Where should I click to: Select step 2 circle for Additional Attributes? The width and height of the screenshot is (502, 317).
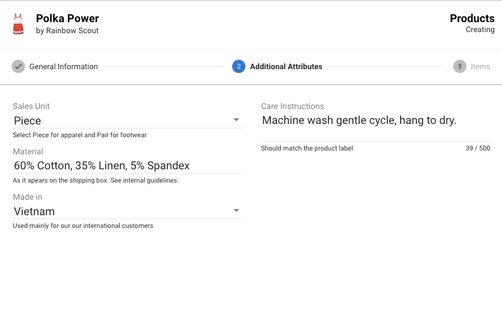tap(238, 66)
